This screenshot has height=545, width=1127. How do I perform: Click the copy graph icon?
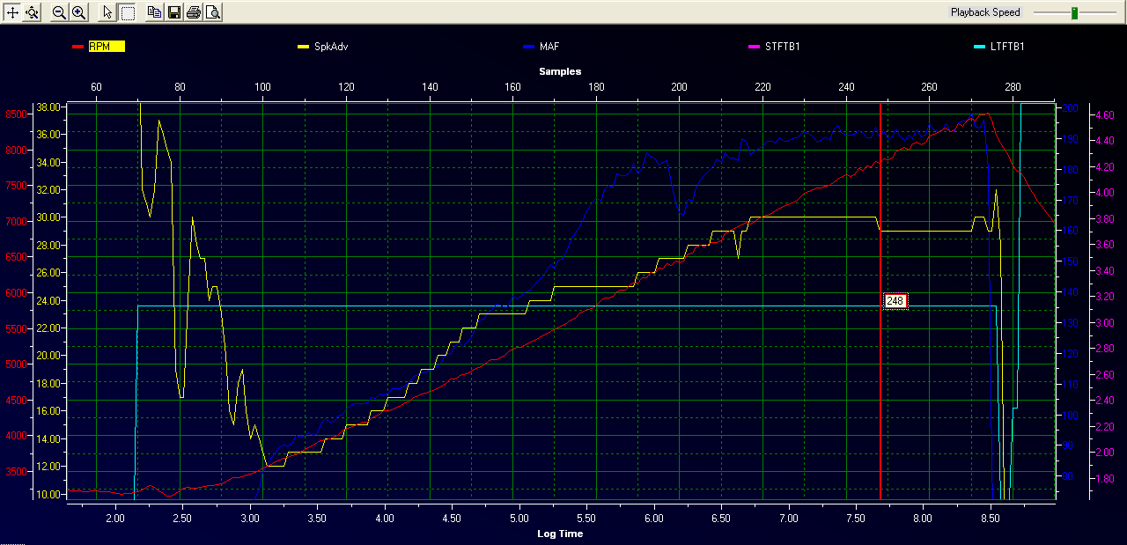point(154,12)
